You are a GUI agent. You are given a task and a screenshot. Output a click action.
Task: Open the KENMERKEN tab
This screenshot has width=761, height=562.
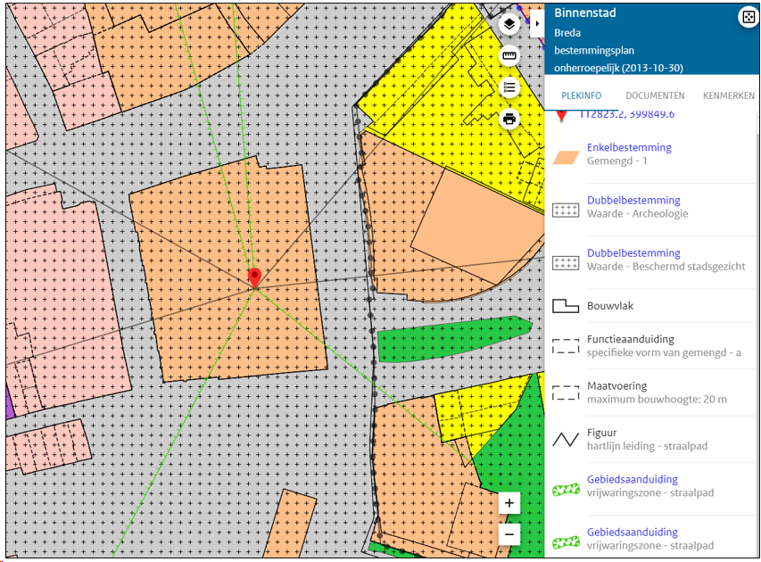729,95
